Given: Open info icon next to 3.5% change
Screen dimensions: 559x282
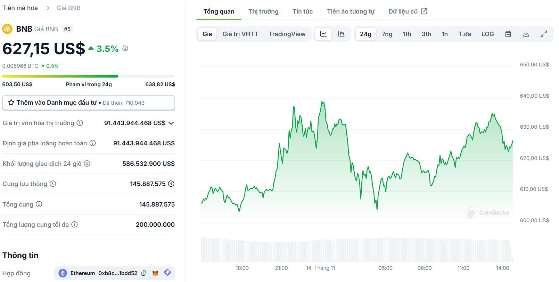Looking at the screenshot, I should tap(125, 48).
